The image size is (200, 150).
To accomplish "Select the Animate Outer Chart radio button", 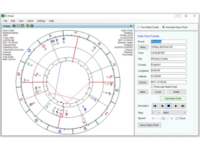I will coord(163,27).
